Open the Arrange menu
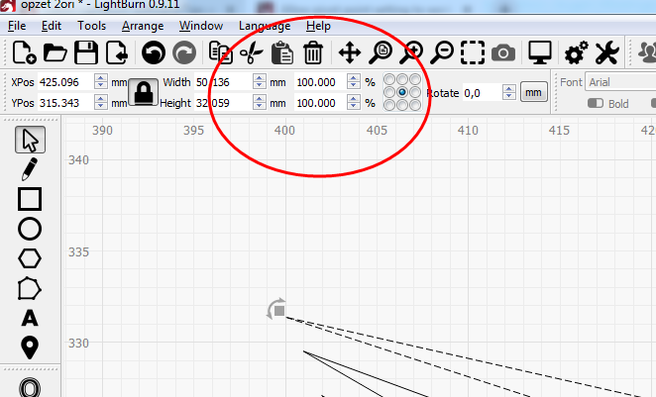The height and width of the screenshot is (397, 656). coord(143,26)
